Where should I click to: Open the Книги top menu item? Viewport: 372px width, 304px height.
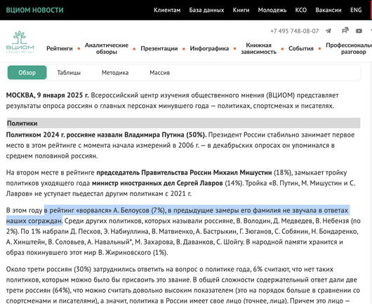pyautogui.click(x=241, y=11)
